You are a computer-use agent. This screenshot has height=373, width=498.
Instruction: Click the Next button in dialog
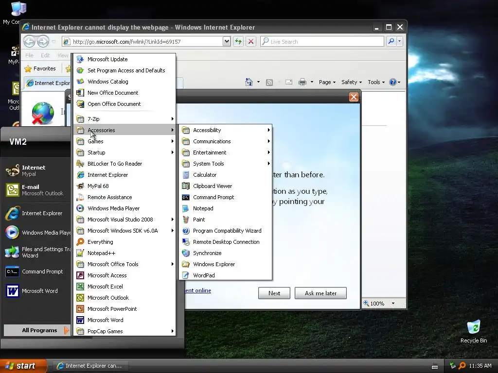coord(274,293)
